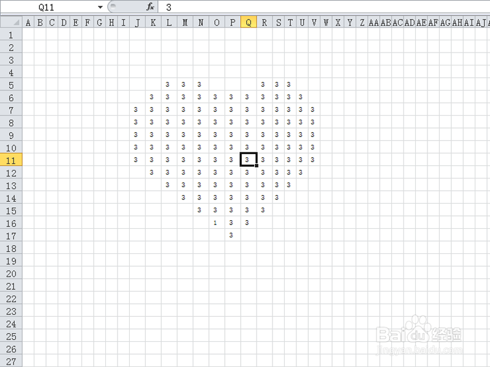Select row 20 header
Image resolution: width=490 pixels, height=367 pixels.
pos(11,273)
